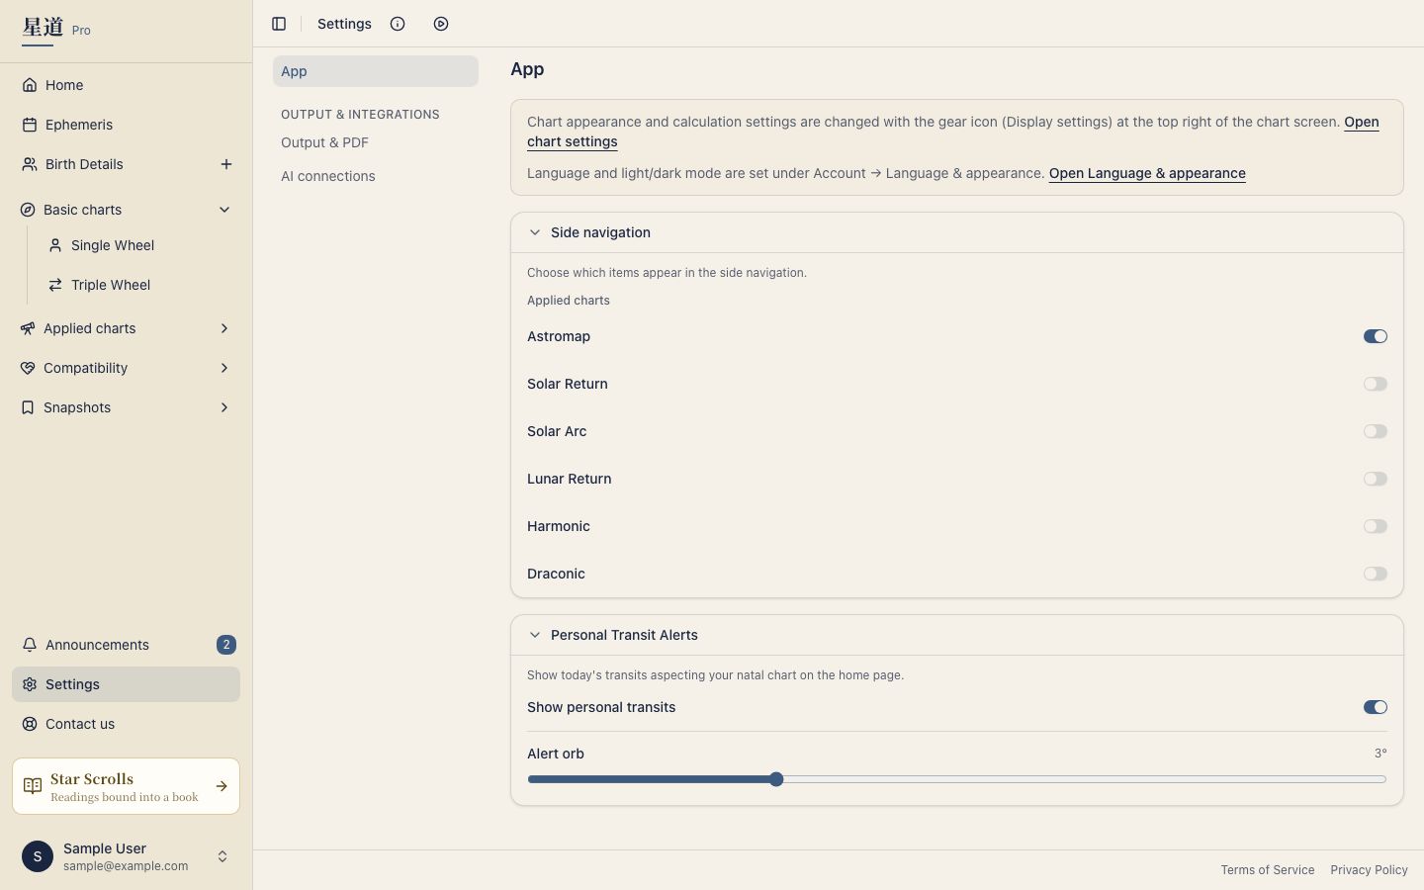
Task: Select Settings in the sidebar
Action: [x=126, y=684]
